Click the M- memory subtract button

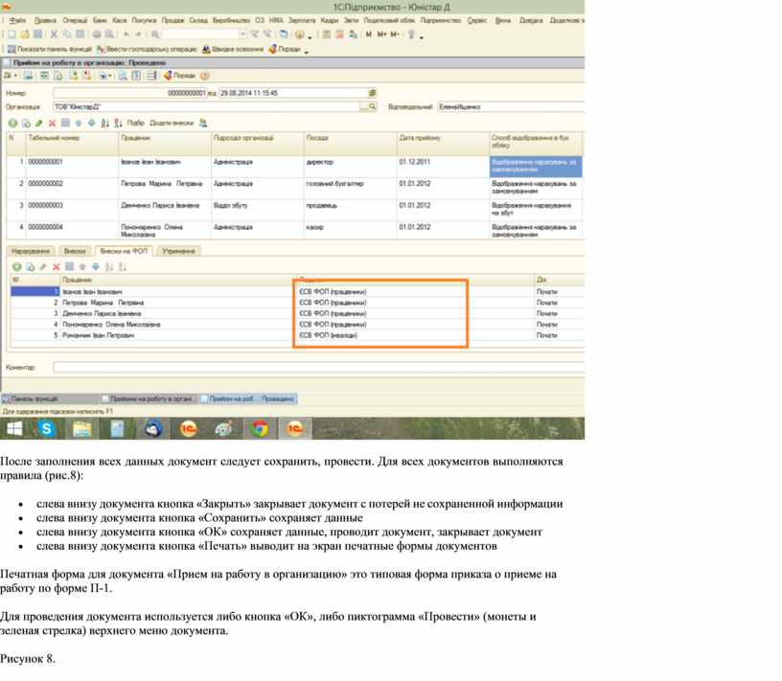tap(395, 34)
